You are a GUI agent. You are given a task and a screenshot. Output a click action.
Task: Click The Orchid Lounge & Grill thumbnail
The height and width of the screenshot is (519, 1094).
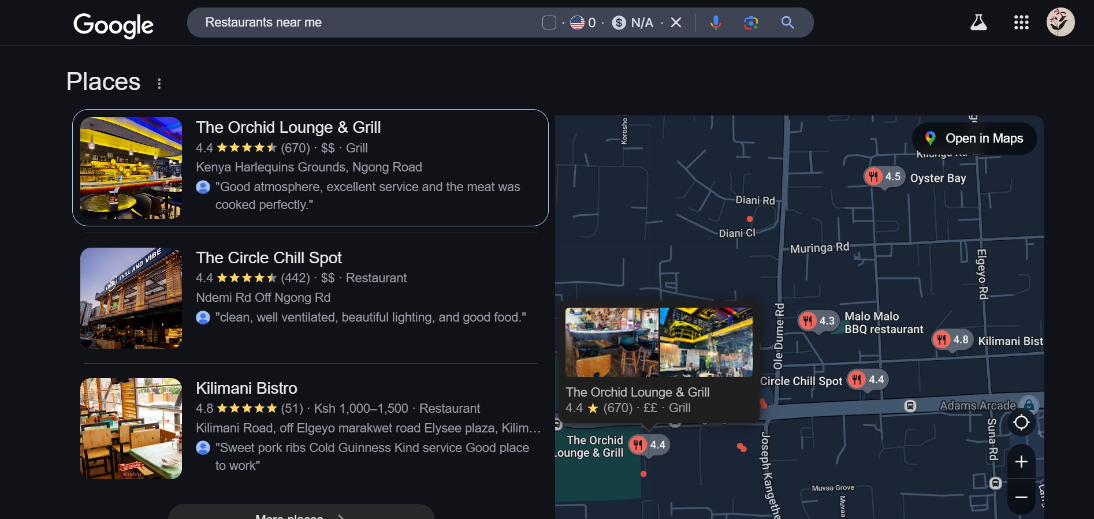point(131,168)
